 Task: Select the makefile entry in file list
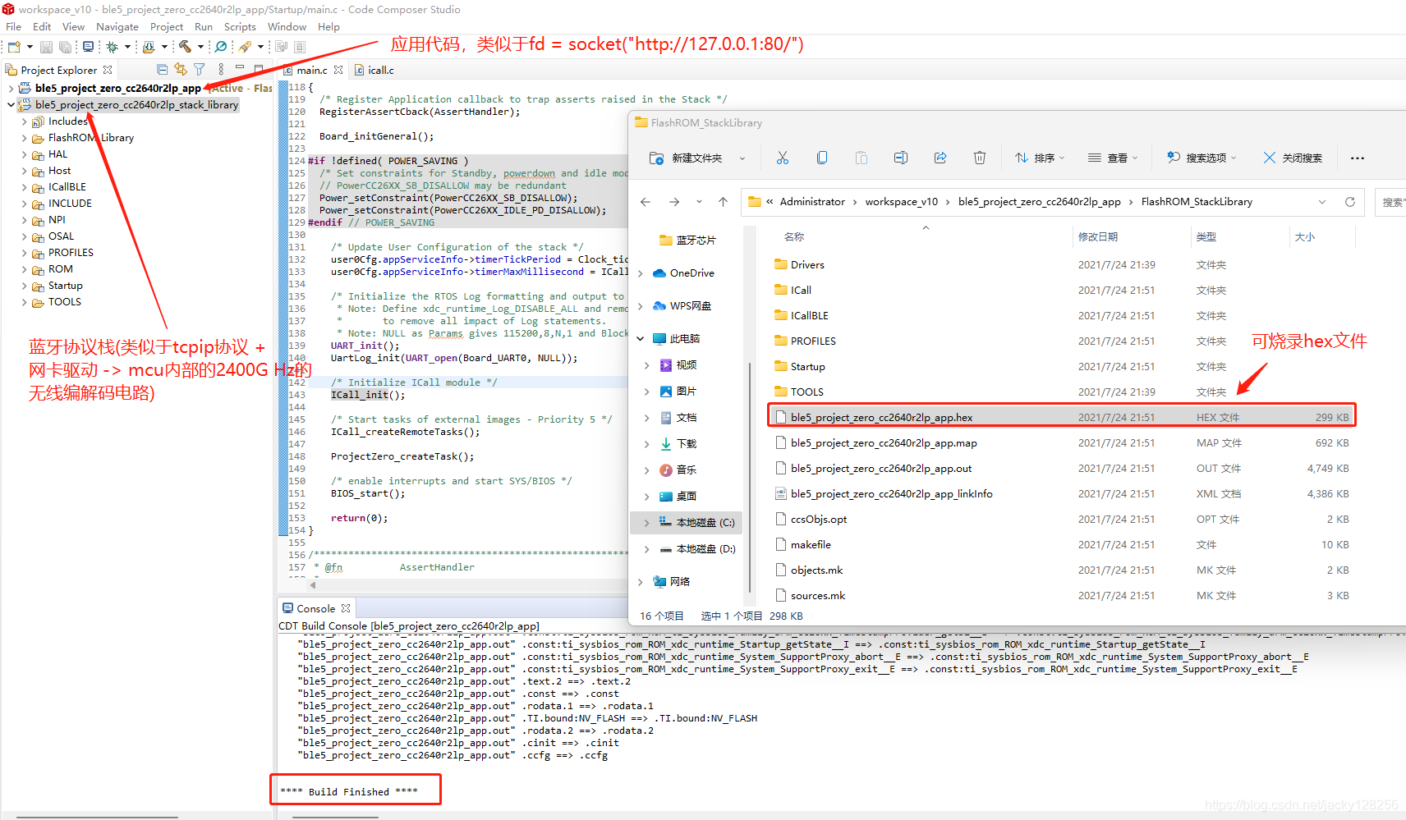[x=1062, y=544]
